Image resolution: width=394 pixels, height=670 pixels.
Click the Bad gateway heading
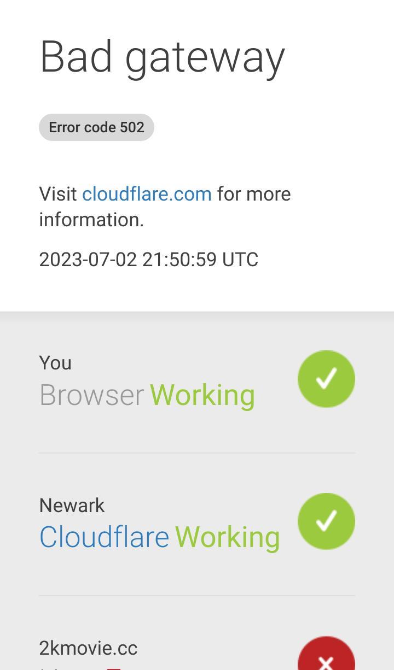[x=162, y=58]
